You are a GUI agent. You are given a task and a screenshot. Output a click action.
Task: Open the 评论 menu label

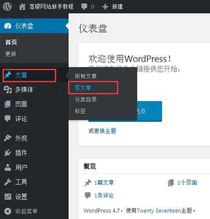(x=21, y=119)
